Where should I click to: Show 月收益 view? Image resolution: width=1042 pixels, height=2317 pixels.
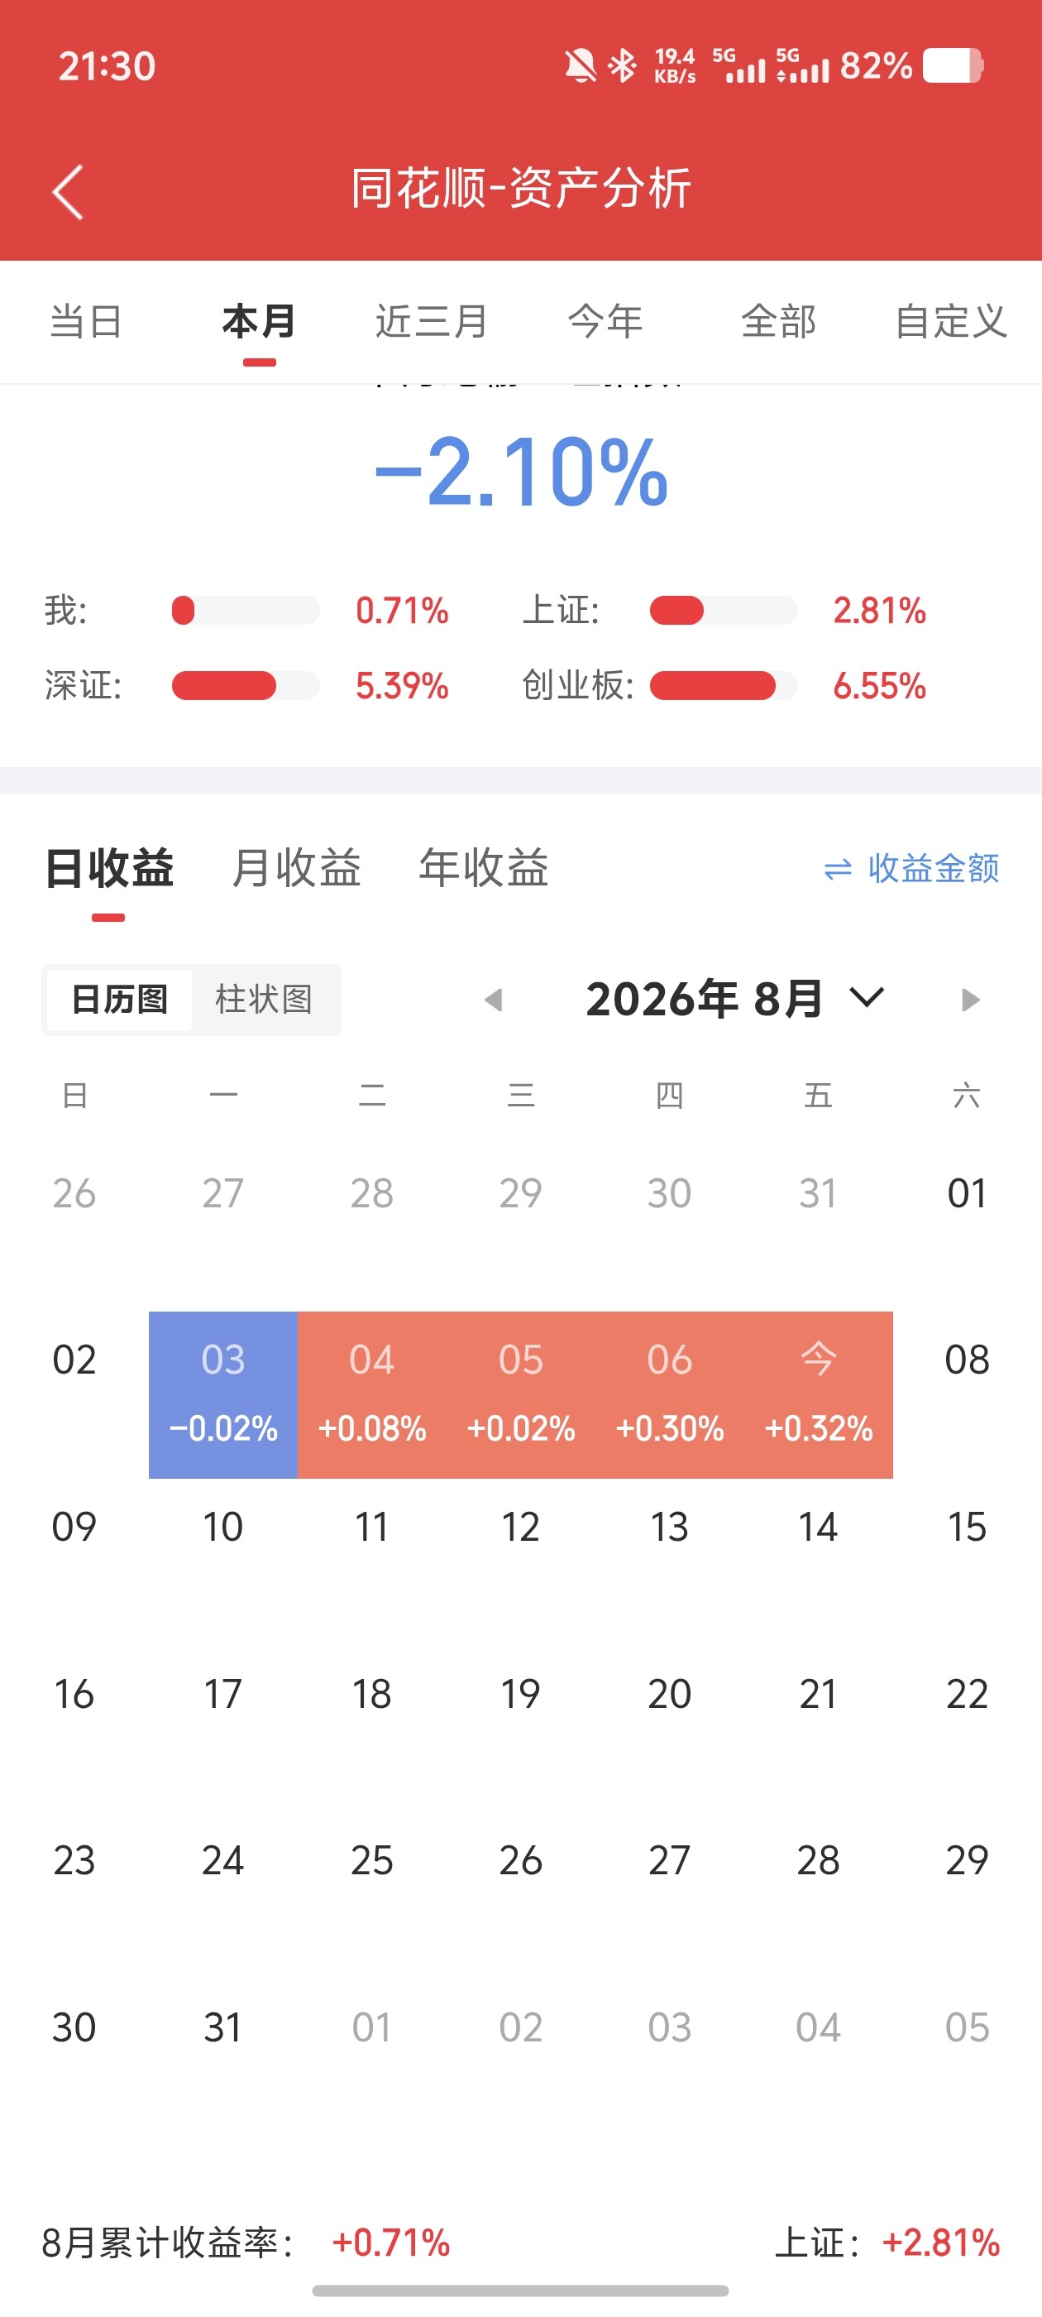(296, 868)
